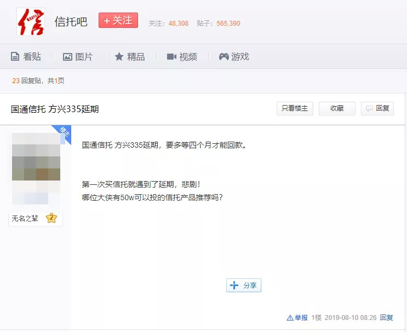Click the speech bubble icon in 回复 button
Viewport: 407px width, 332px height.
coord(369,108)
